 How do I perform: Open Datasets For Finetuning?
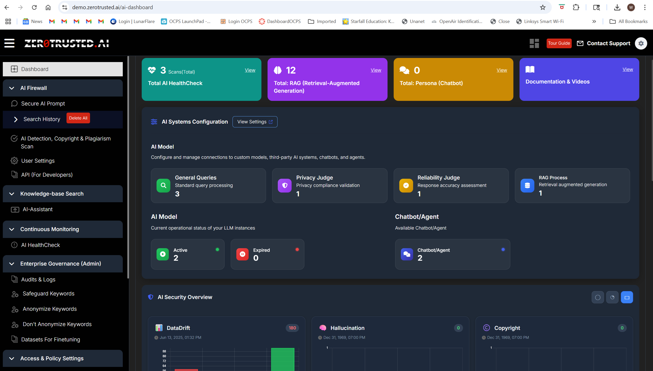50,340
